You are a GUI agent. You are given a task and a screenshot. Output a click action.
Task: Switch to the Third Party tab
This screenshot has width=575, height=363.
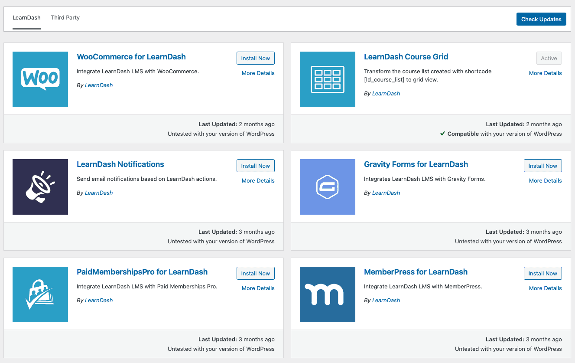[x=65, y=18]
